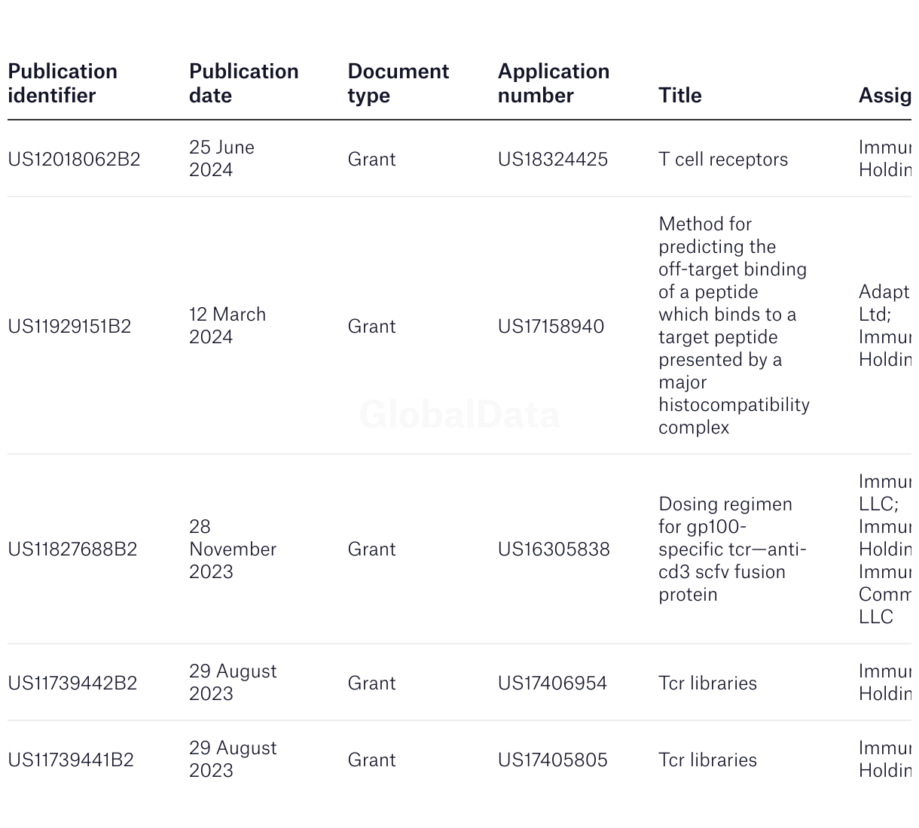Click application number US16305838

pyautogui.click(x=554, y=549)
